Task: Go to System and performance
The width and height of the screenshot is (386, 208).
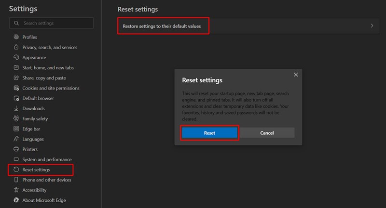Action: coord(47,160)
